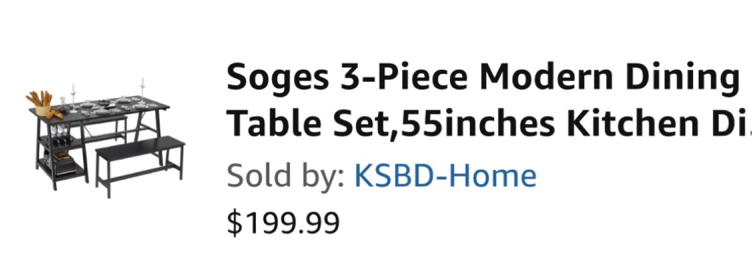This screenshot has height=274, width=752.
Task: Click the 'Sold by:' label
Action: click(285, 176)
